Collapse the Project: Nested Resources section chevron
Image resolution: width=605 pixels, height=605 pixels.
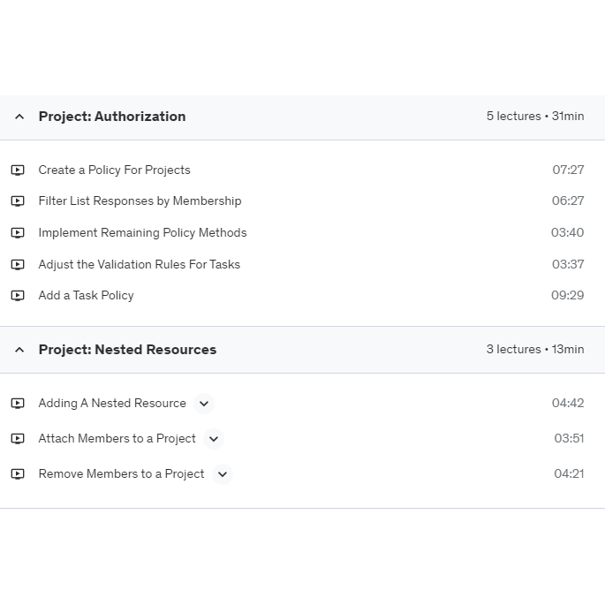[19, 350]
